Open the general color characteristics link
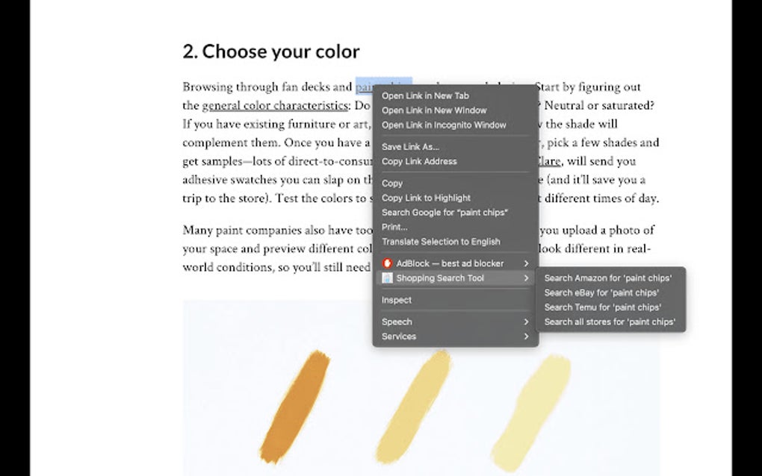The image size is (762, 476). (x=275, y=105)
